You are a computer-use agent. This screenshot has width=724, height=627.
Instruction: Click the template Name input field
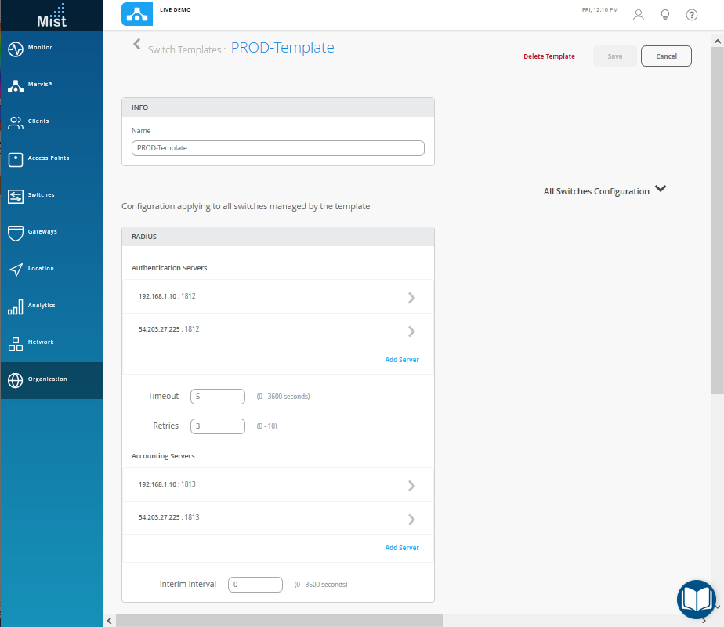point(277,148)
